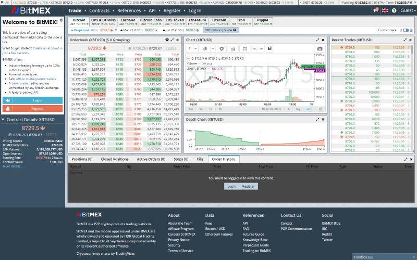Expand Recent Trades panel to fullscreen
This screenshot has width=417, height=260.
(405, 40)
